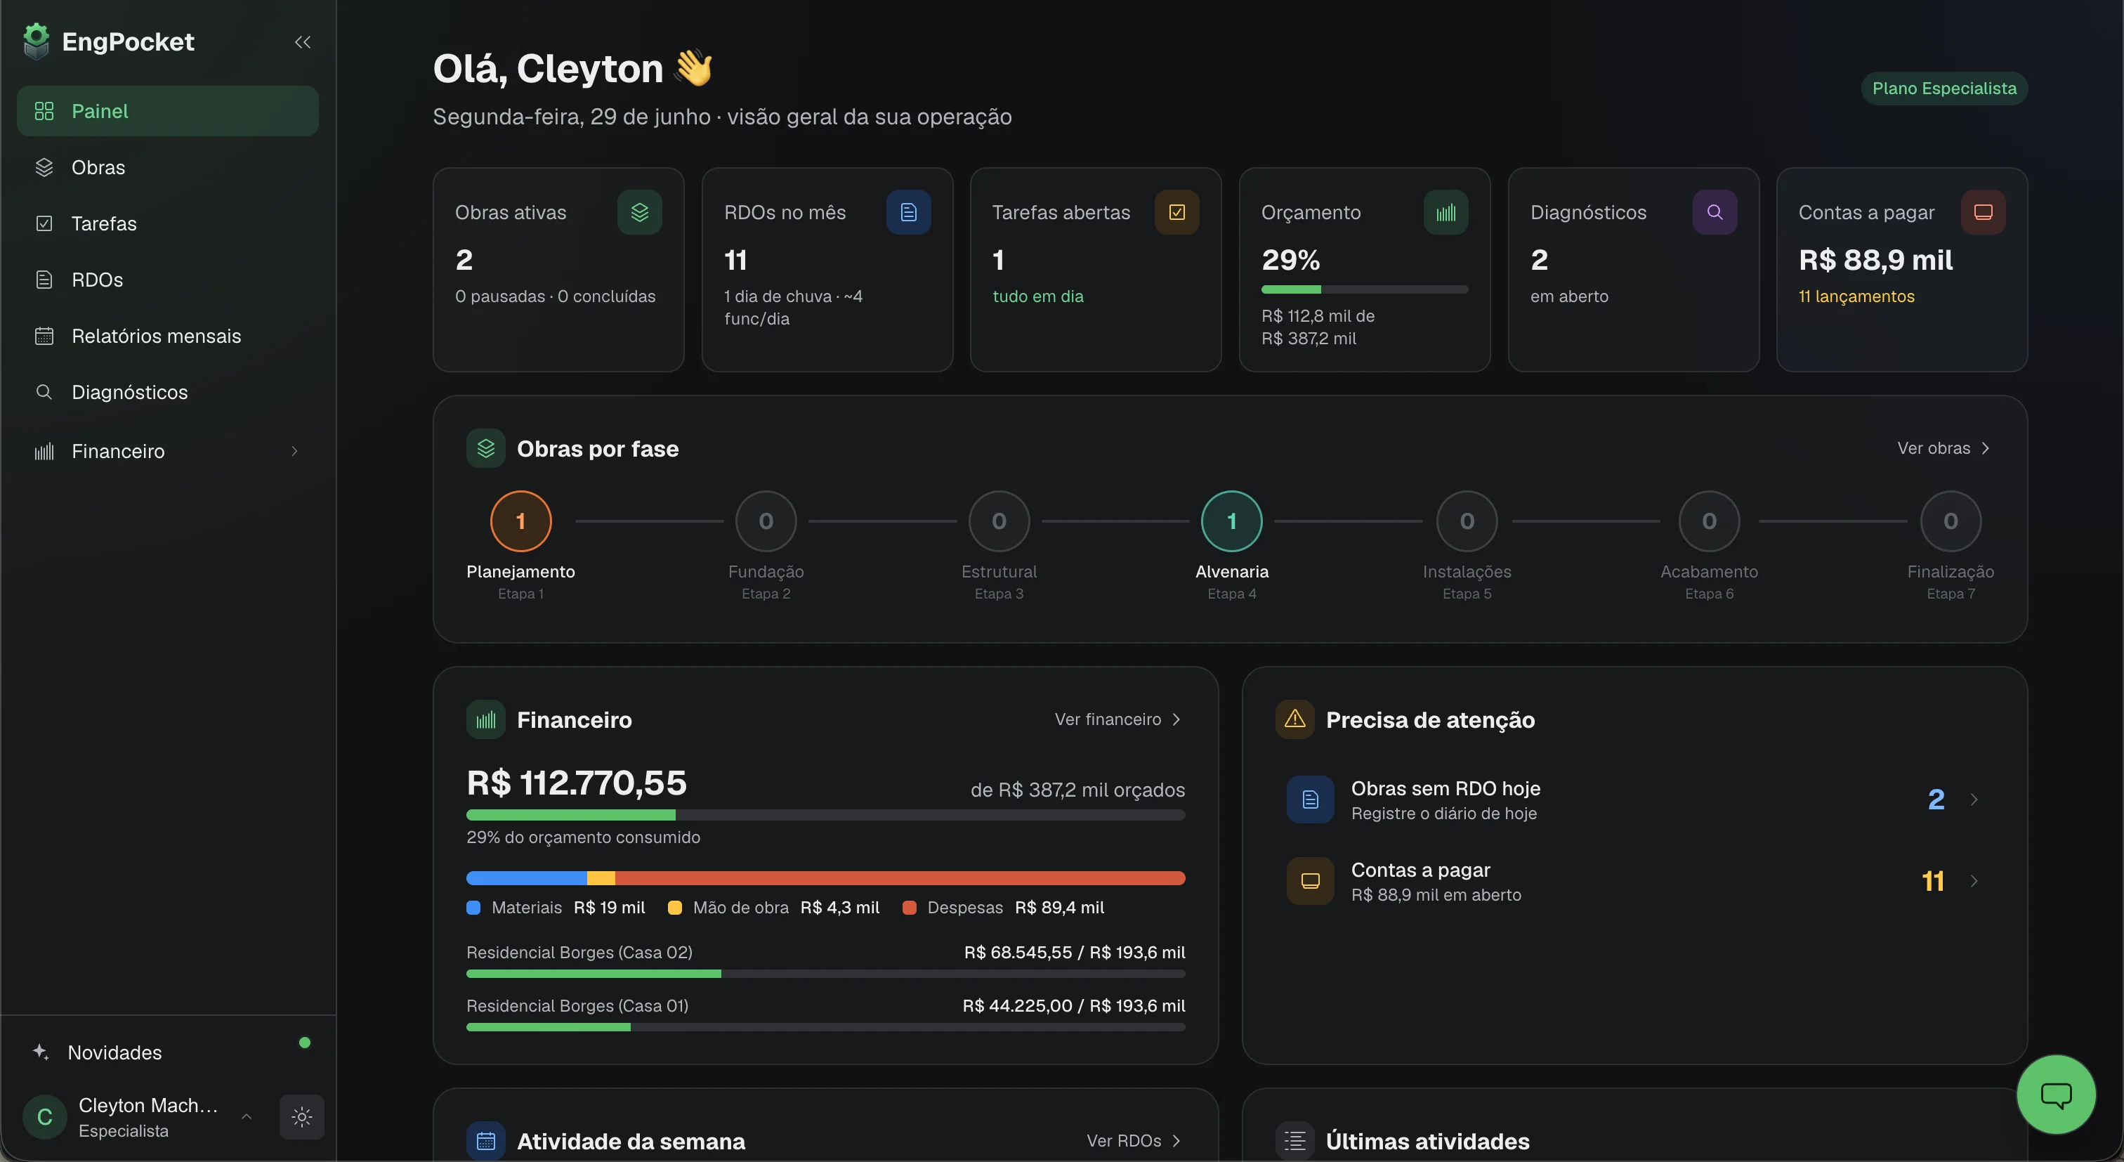Click 'Residencial Borges (Casa 02)' project name

tap(579, 952)
